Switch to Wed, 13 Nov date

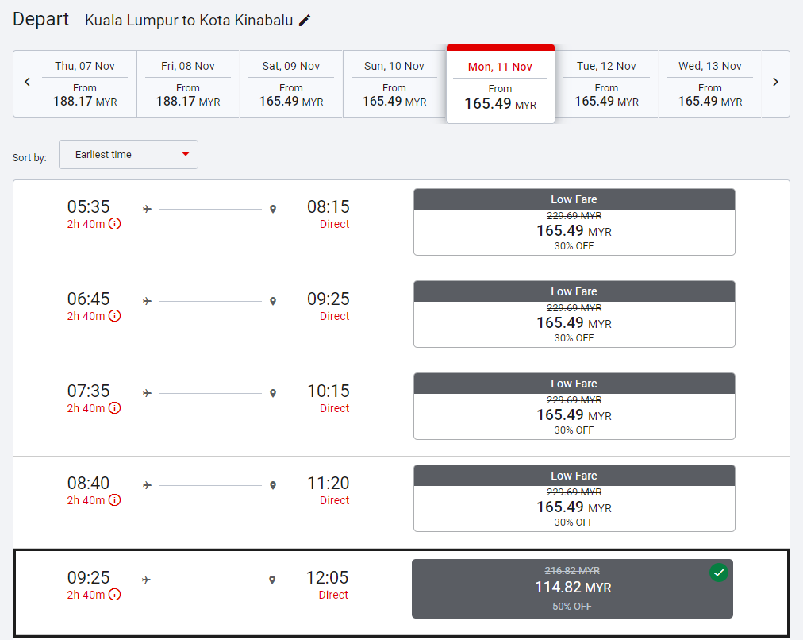tap(709, 83)
